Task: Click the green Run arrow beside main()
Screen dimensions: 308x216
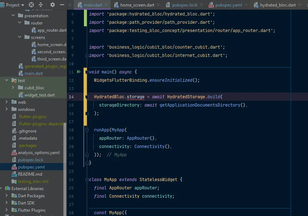Action: (79, 72)
